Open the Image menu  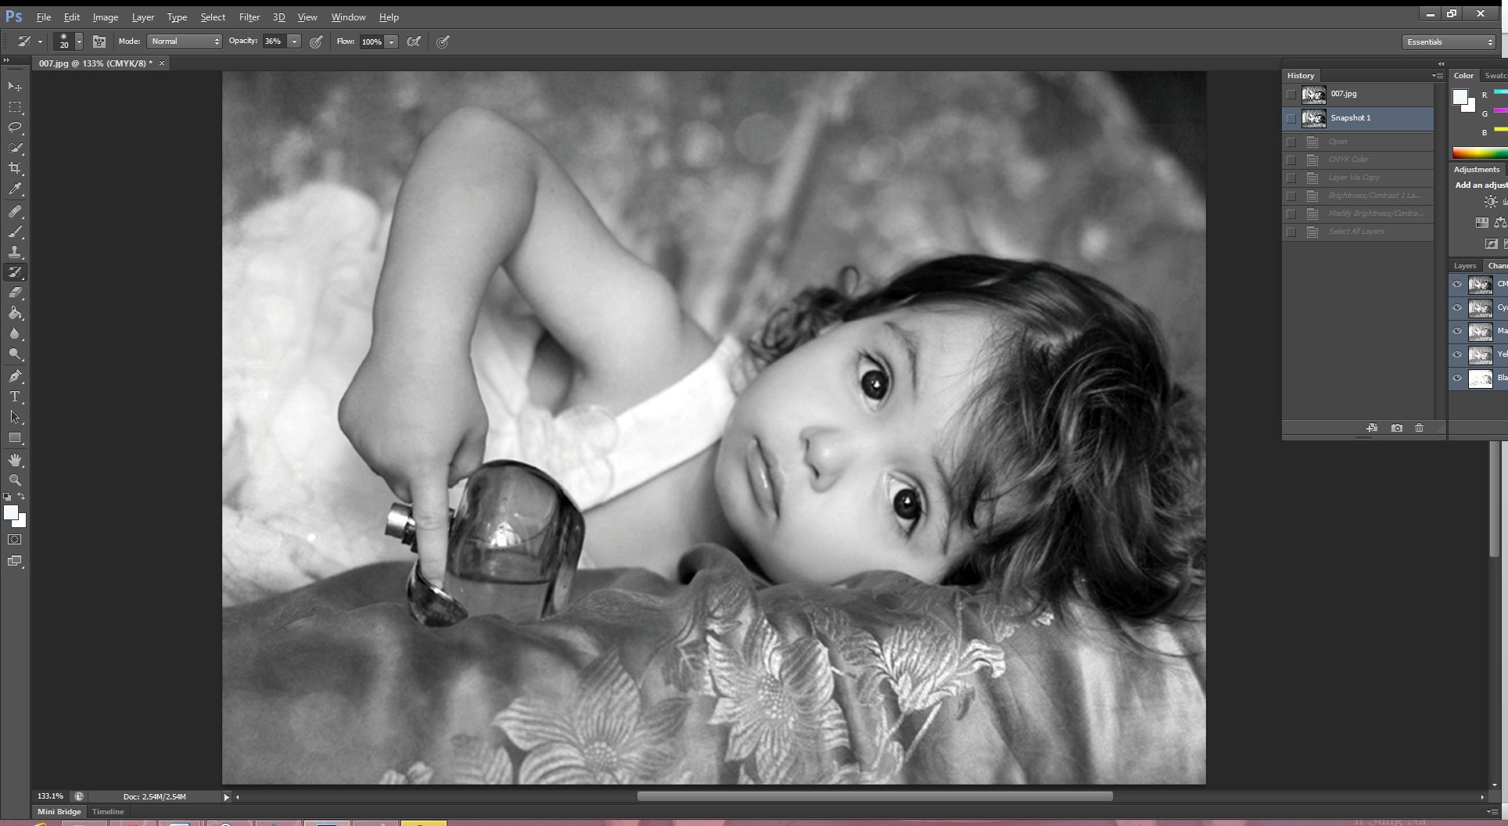pos(105,17)
